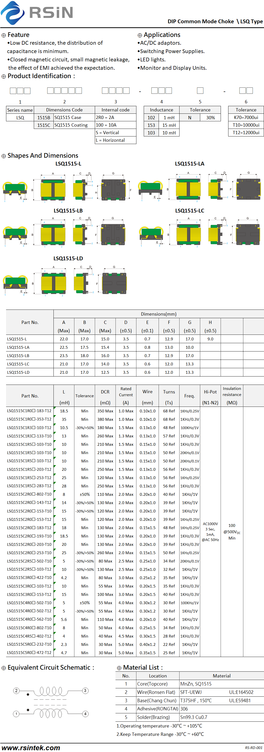Click the RS-RD-001 document code
Screen dimensions: 264x752
coord(254,748)
